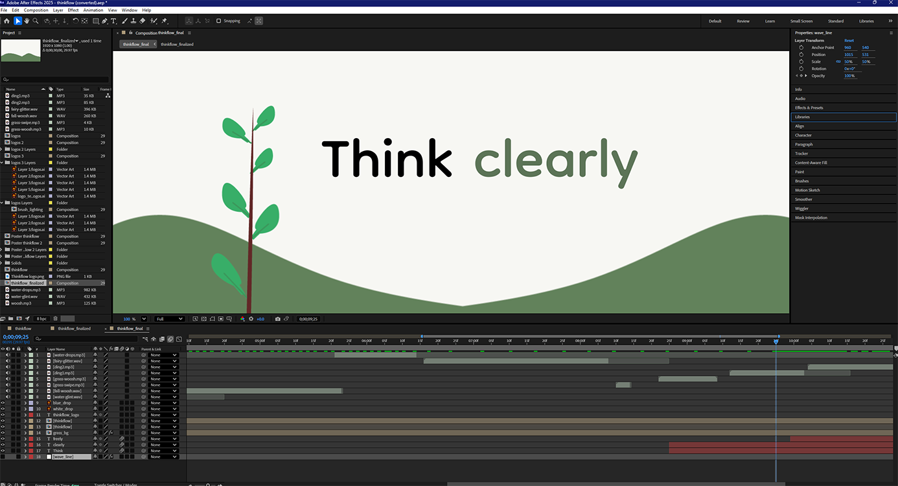
Task: Toggle the transparency grid icon in viewer
Action: click(x=204, y=319)
